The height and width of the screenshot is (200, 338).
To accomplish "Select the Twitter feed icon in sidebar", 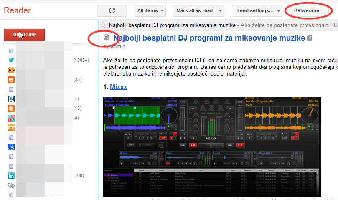I will pos(11,61).
